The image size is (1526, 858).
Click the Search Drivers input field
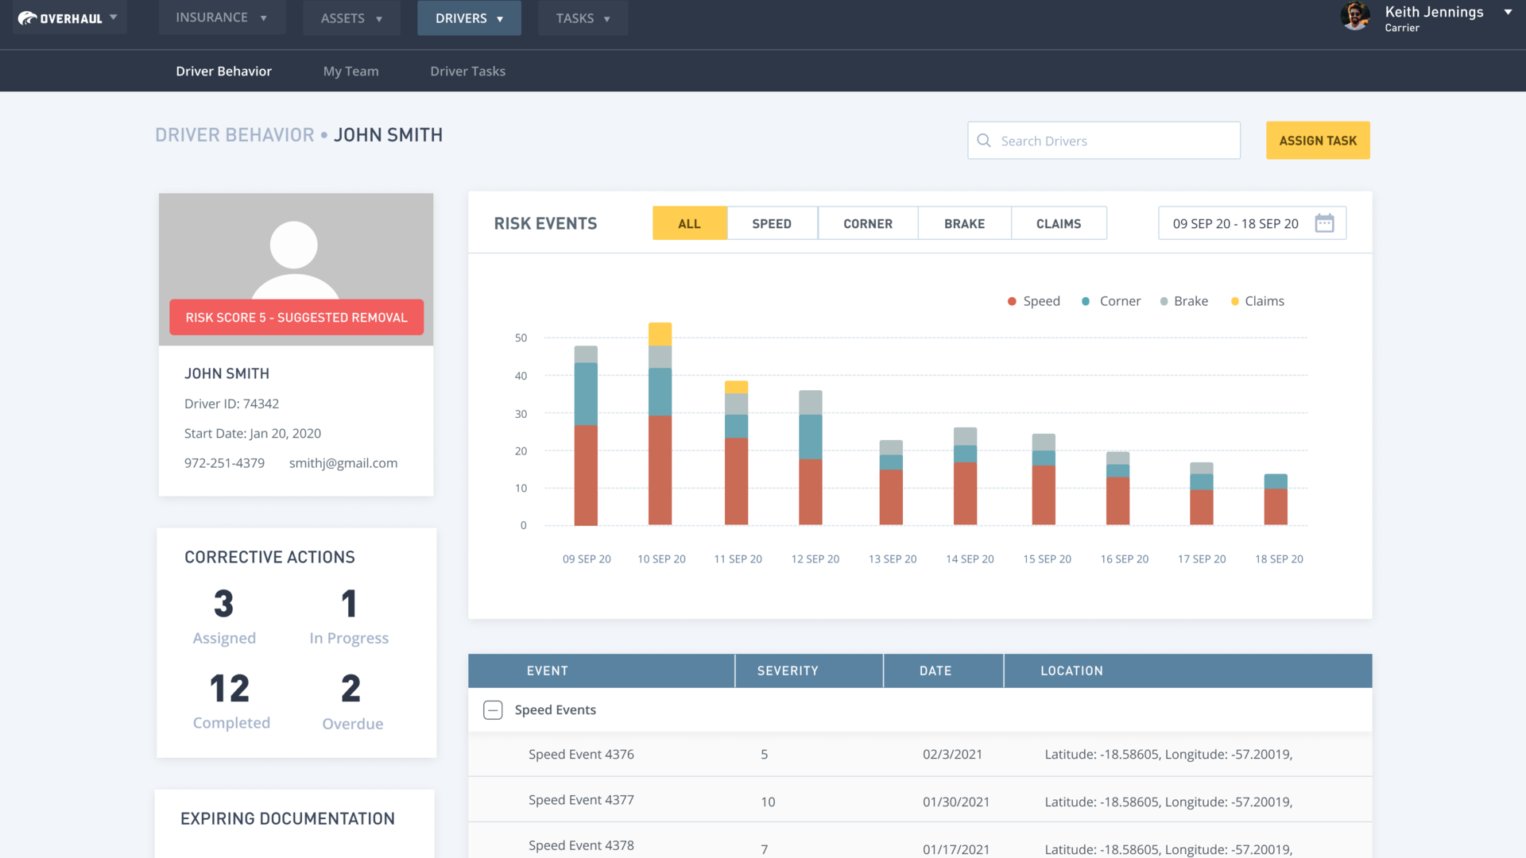1113,141
